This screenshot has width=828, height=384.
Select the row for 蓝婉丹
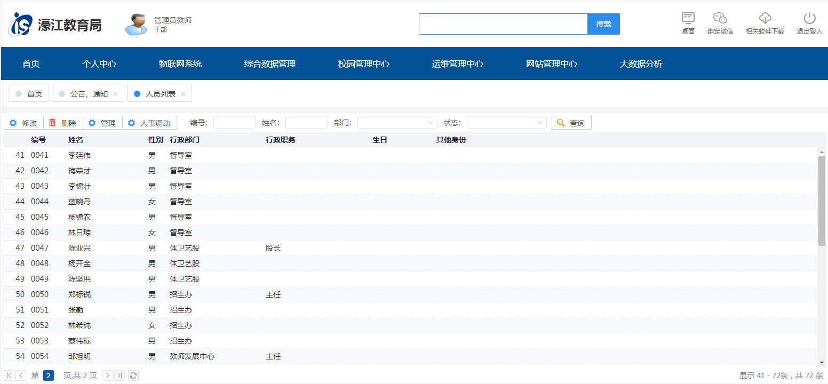(411, 202)
